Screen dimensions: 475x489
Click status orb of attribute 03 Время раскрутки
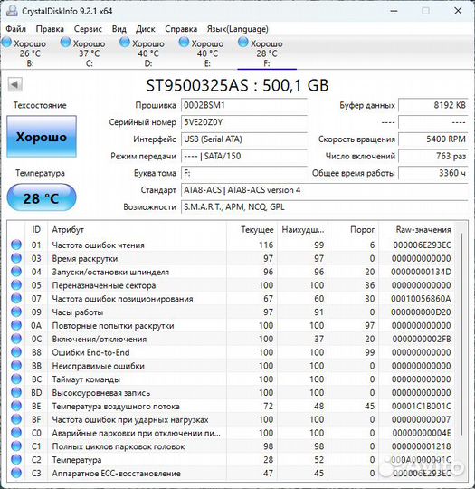pos(16,258)
